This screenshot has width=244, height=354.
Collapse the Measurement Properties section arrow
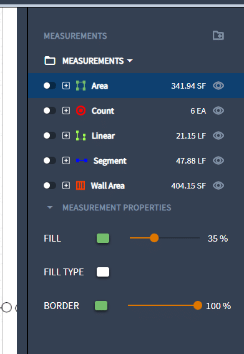point(50,207)
